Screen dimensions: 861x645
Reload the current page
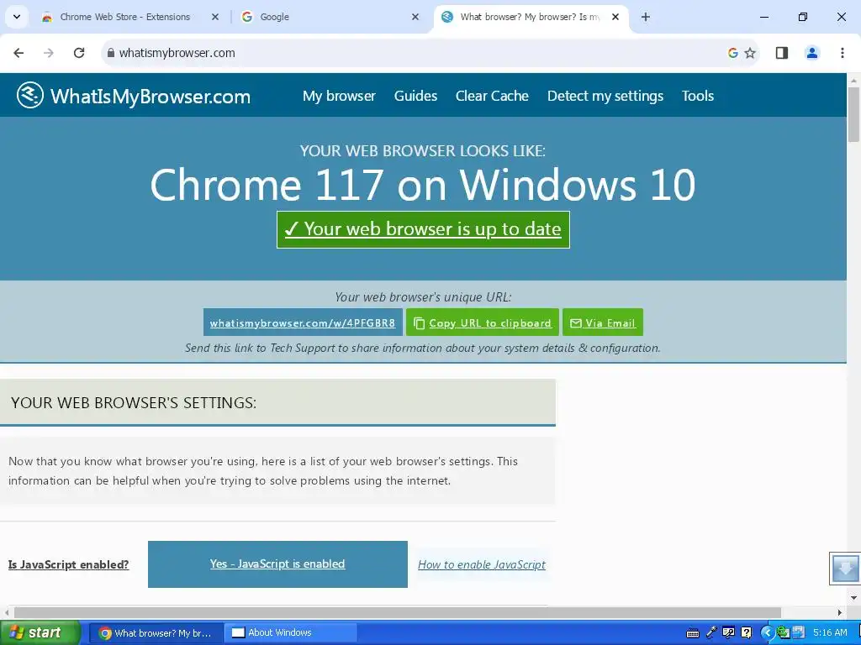[x=79, y=53]
